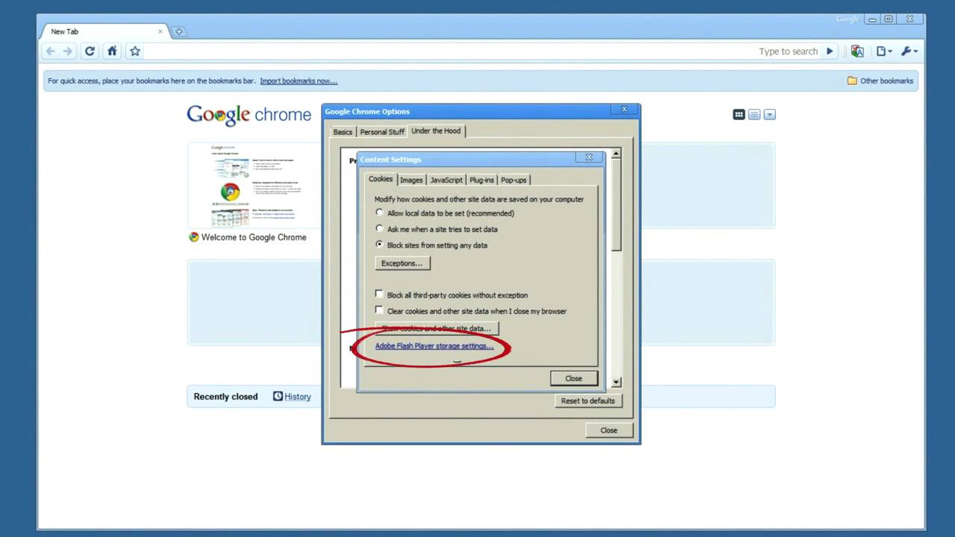
Task: Click the Recently closed label
Action: [x=225, y=397]
